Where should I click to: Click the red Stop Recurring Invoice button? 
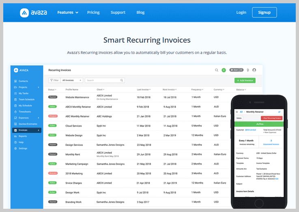coord(272,118)
